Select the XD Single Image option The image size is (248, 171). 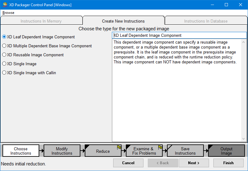[x=4, y=64]
